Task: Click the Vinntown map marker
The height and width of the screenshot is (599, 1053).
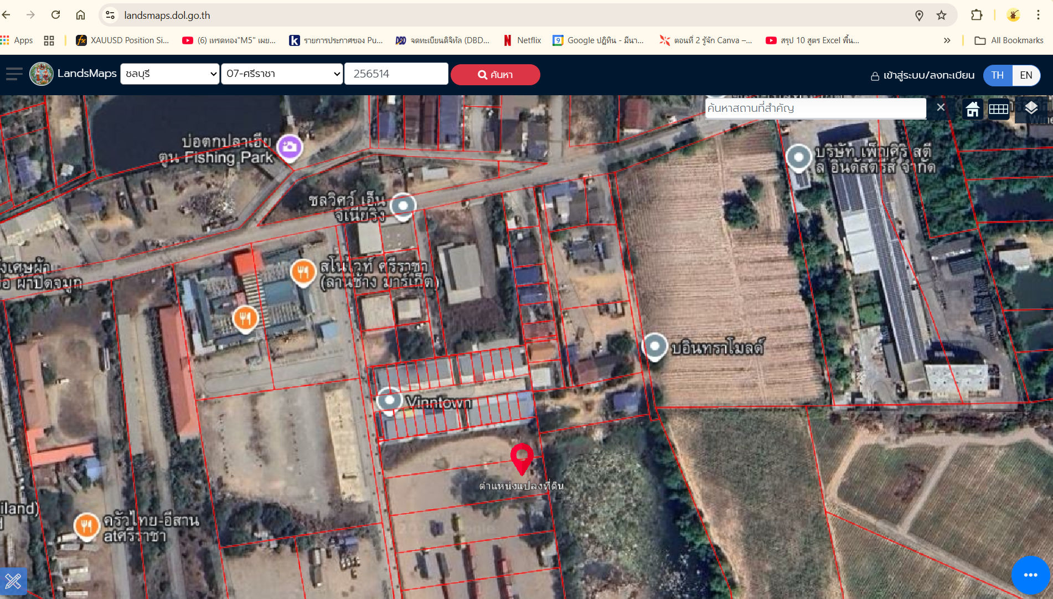Action: pyautogui.click(x=389, y=400)
